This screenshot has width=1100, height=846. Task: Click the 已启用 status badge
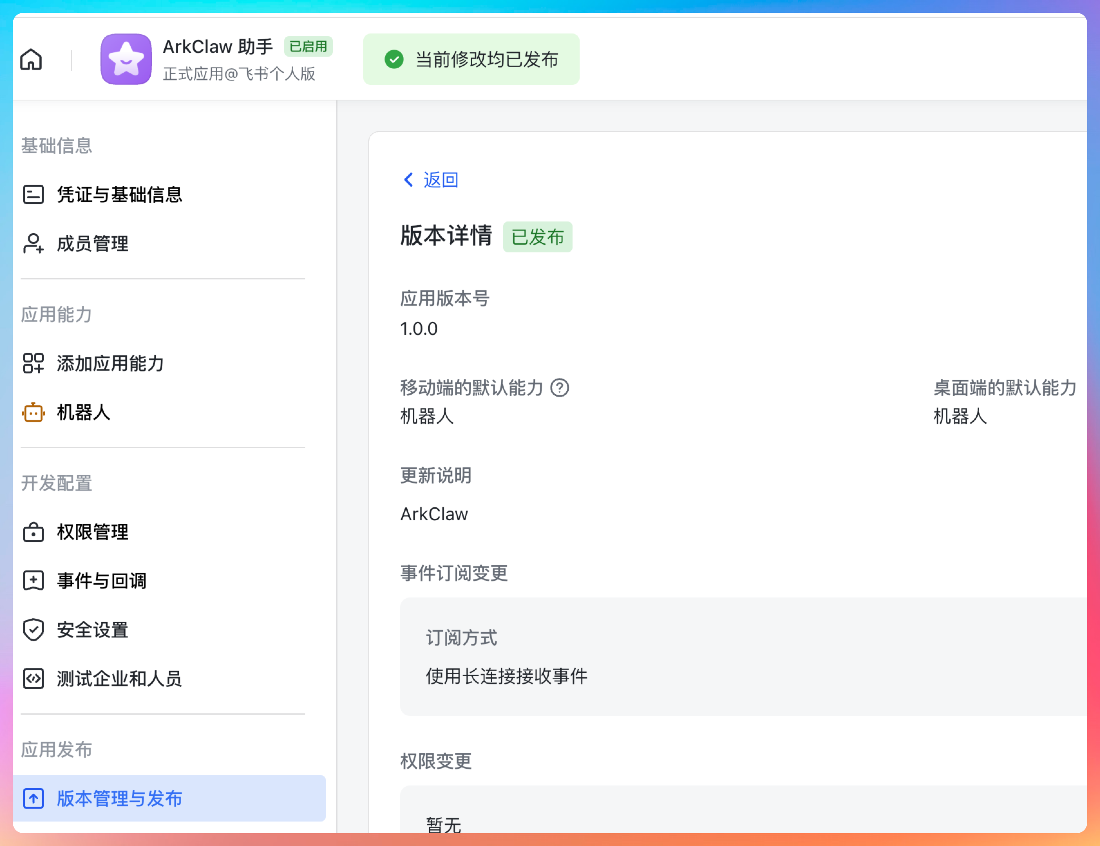pyautogui.click(x=308, y=46)
